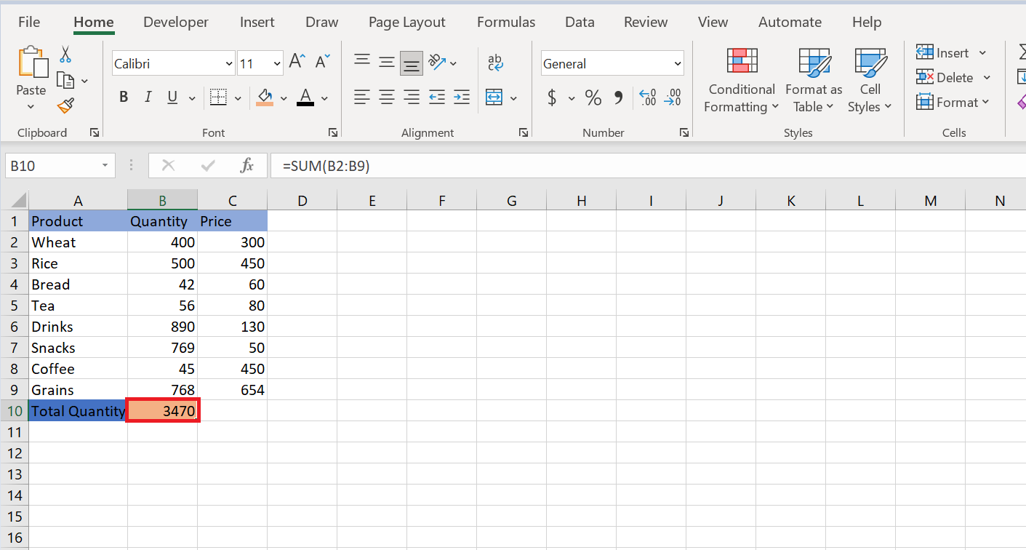
Task: Click the Wrap Text icon
Action: point(495,63)
